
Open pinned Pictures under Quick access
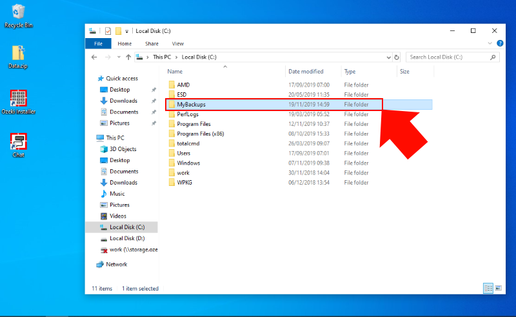click(119, 123)
